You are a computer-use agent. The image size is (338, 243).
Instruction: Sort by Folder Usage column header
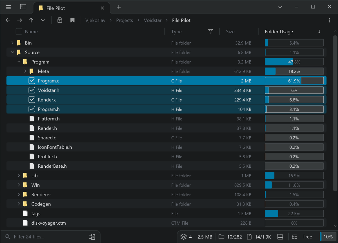pos(279,32)
